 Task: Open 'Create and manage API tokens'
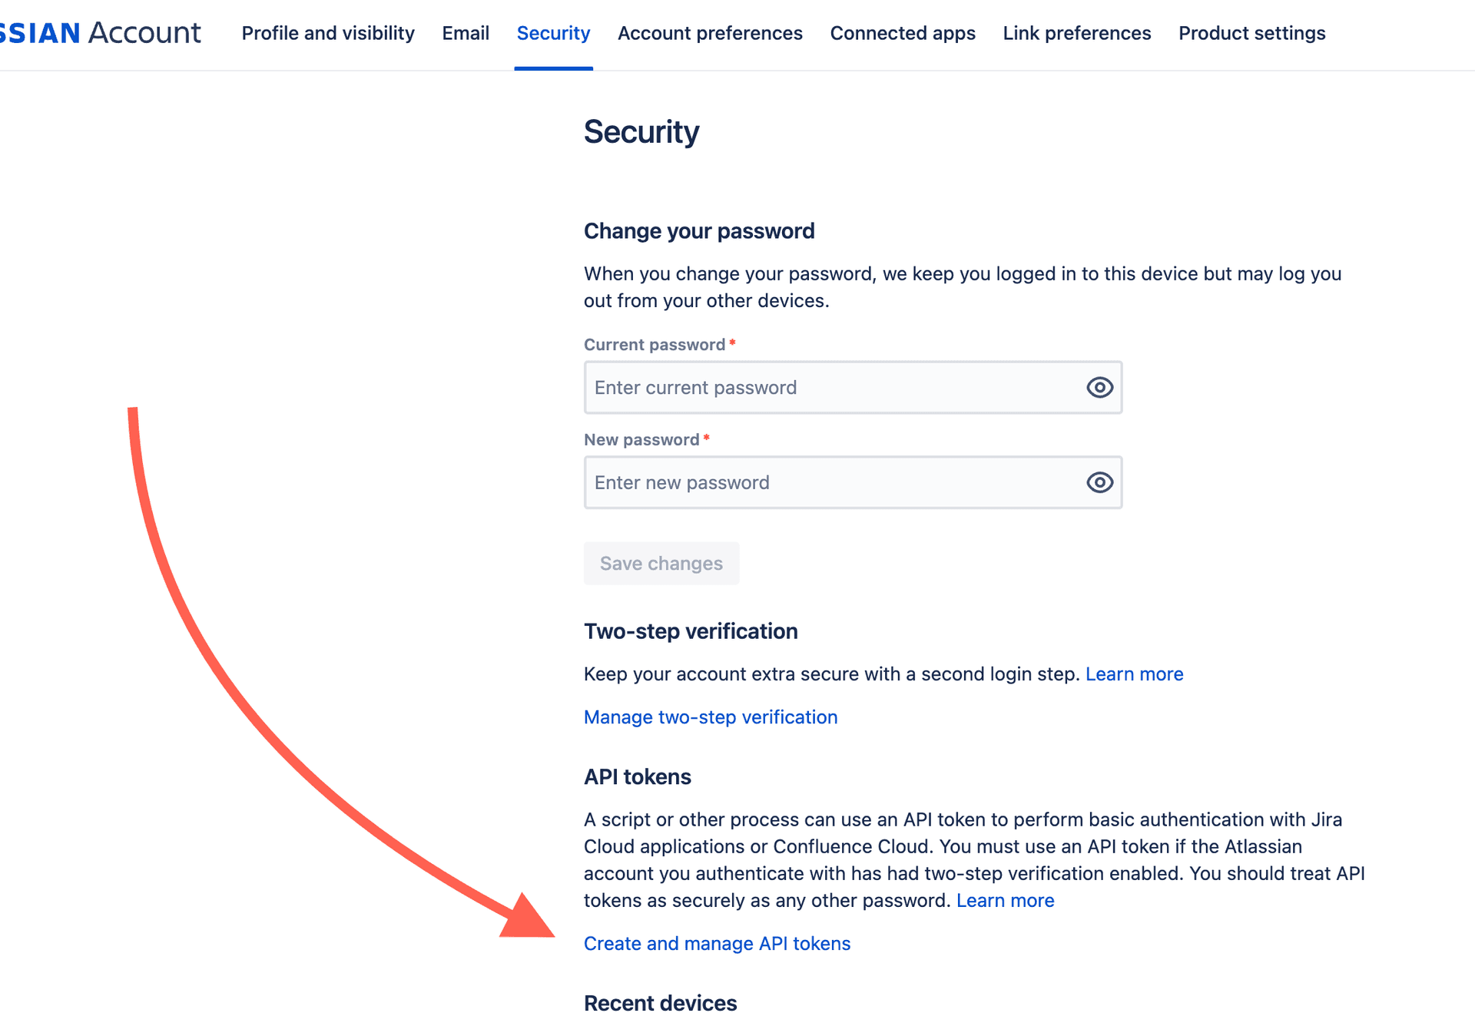click(717, 943)
